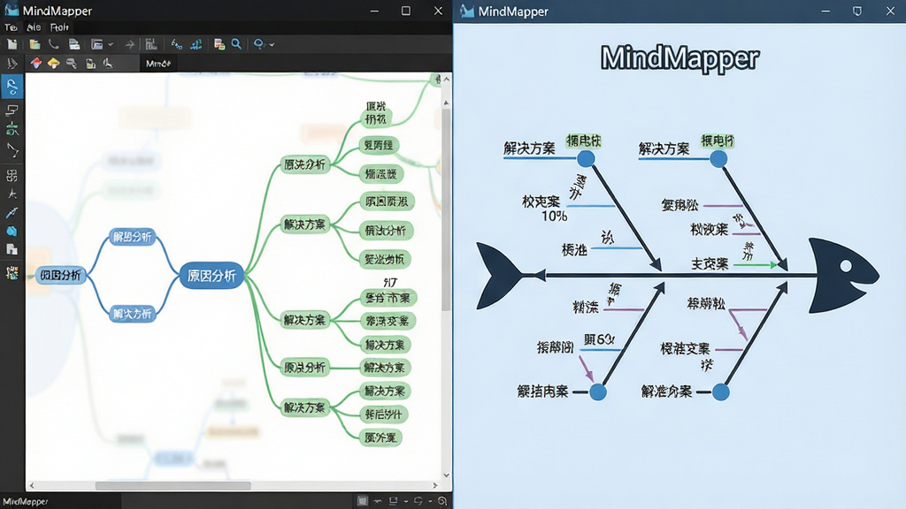
Task: Click the square view icon in status bar
Action: (x=362, y=501)
